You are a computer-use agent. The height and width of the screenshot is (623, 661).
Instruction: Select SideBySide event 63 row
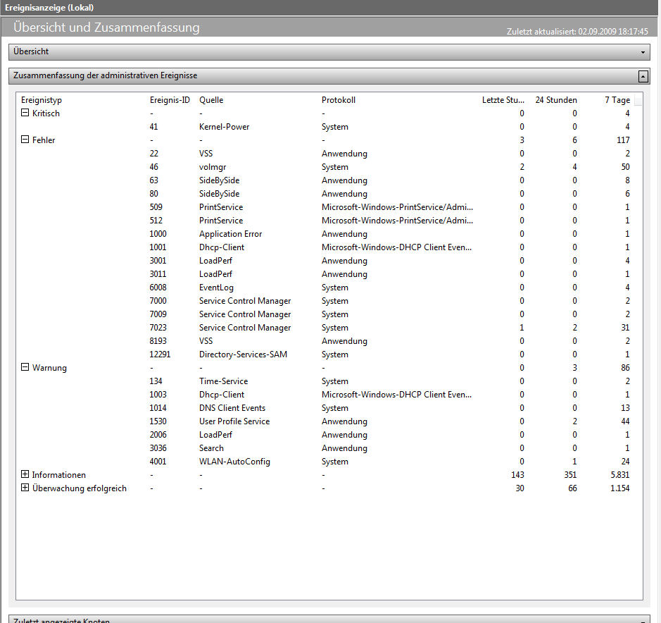(329, 180)
